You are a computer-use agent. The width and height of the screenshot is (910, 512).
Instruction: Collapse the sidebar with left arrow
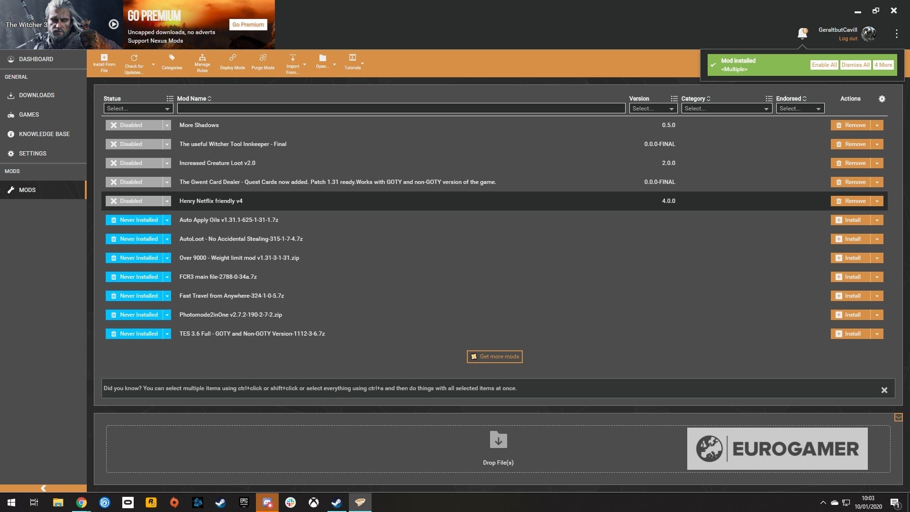click(43, 488)
